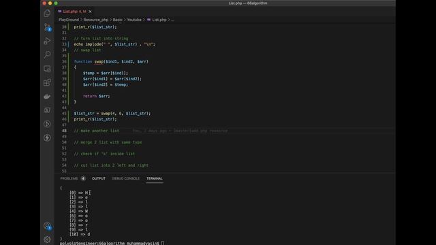Click the '$list_str = swap(4, 6, $list_str);' line
The height and width of the screenshot is (245, 436).
coord(112,114)
